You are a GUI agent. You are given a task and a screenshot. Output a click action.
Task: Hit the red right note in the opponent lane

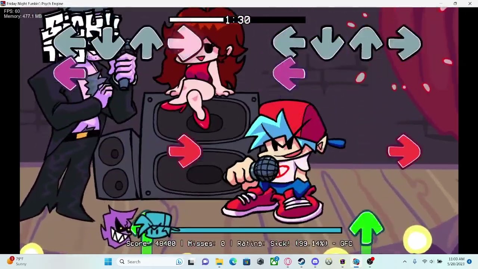click(x=185, y=152)
